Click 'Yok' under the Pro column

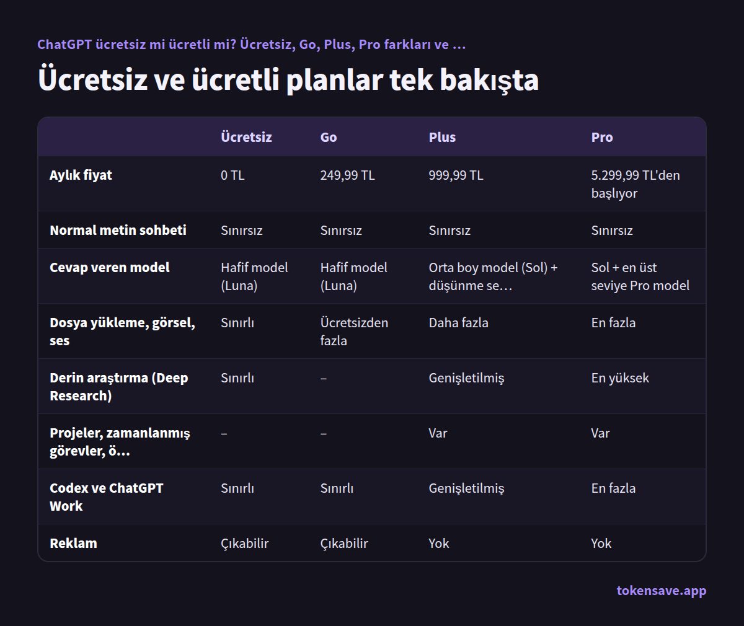601,544
